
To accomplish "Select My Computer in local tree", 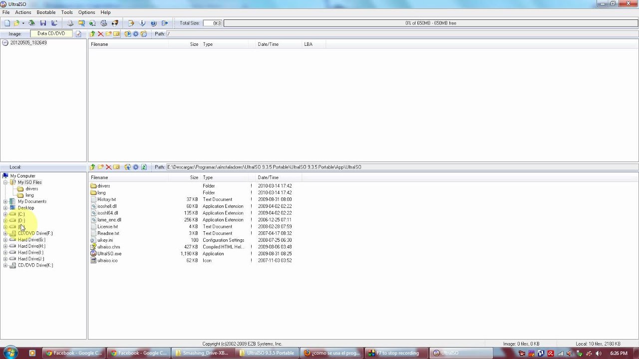I will point(22,176).
